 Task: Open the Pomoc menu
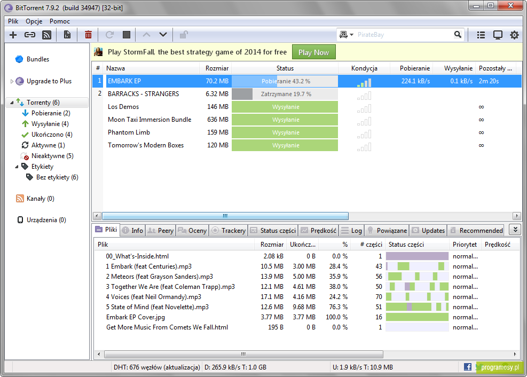pyautogui.click(x=60, y=21)
